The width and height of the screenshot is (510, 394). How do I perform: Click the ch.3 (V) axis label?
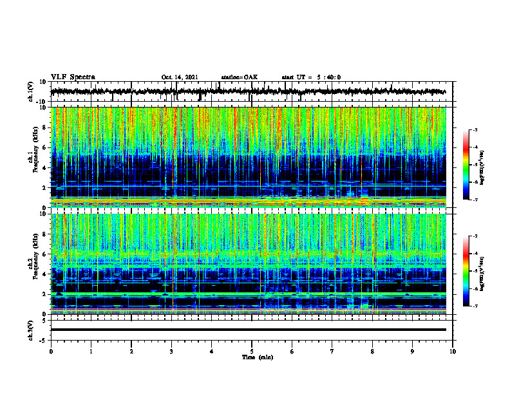[31, 330]
